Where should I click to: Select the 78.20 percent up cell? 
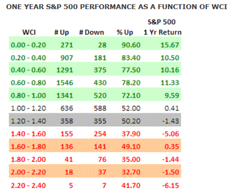(131, 83)
